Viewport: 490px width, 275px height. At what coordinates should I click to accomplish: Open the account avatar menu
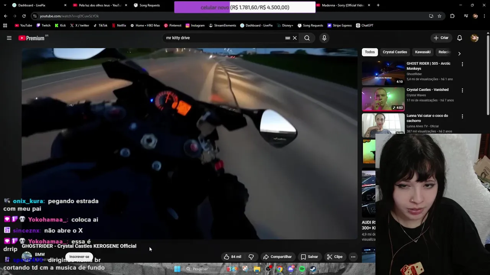coord(474,38)
